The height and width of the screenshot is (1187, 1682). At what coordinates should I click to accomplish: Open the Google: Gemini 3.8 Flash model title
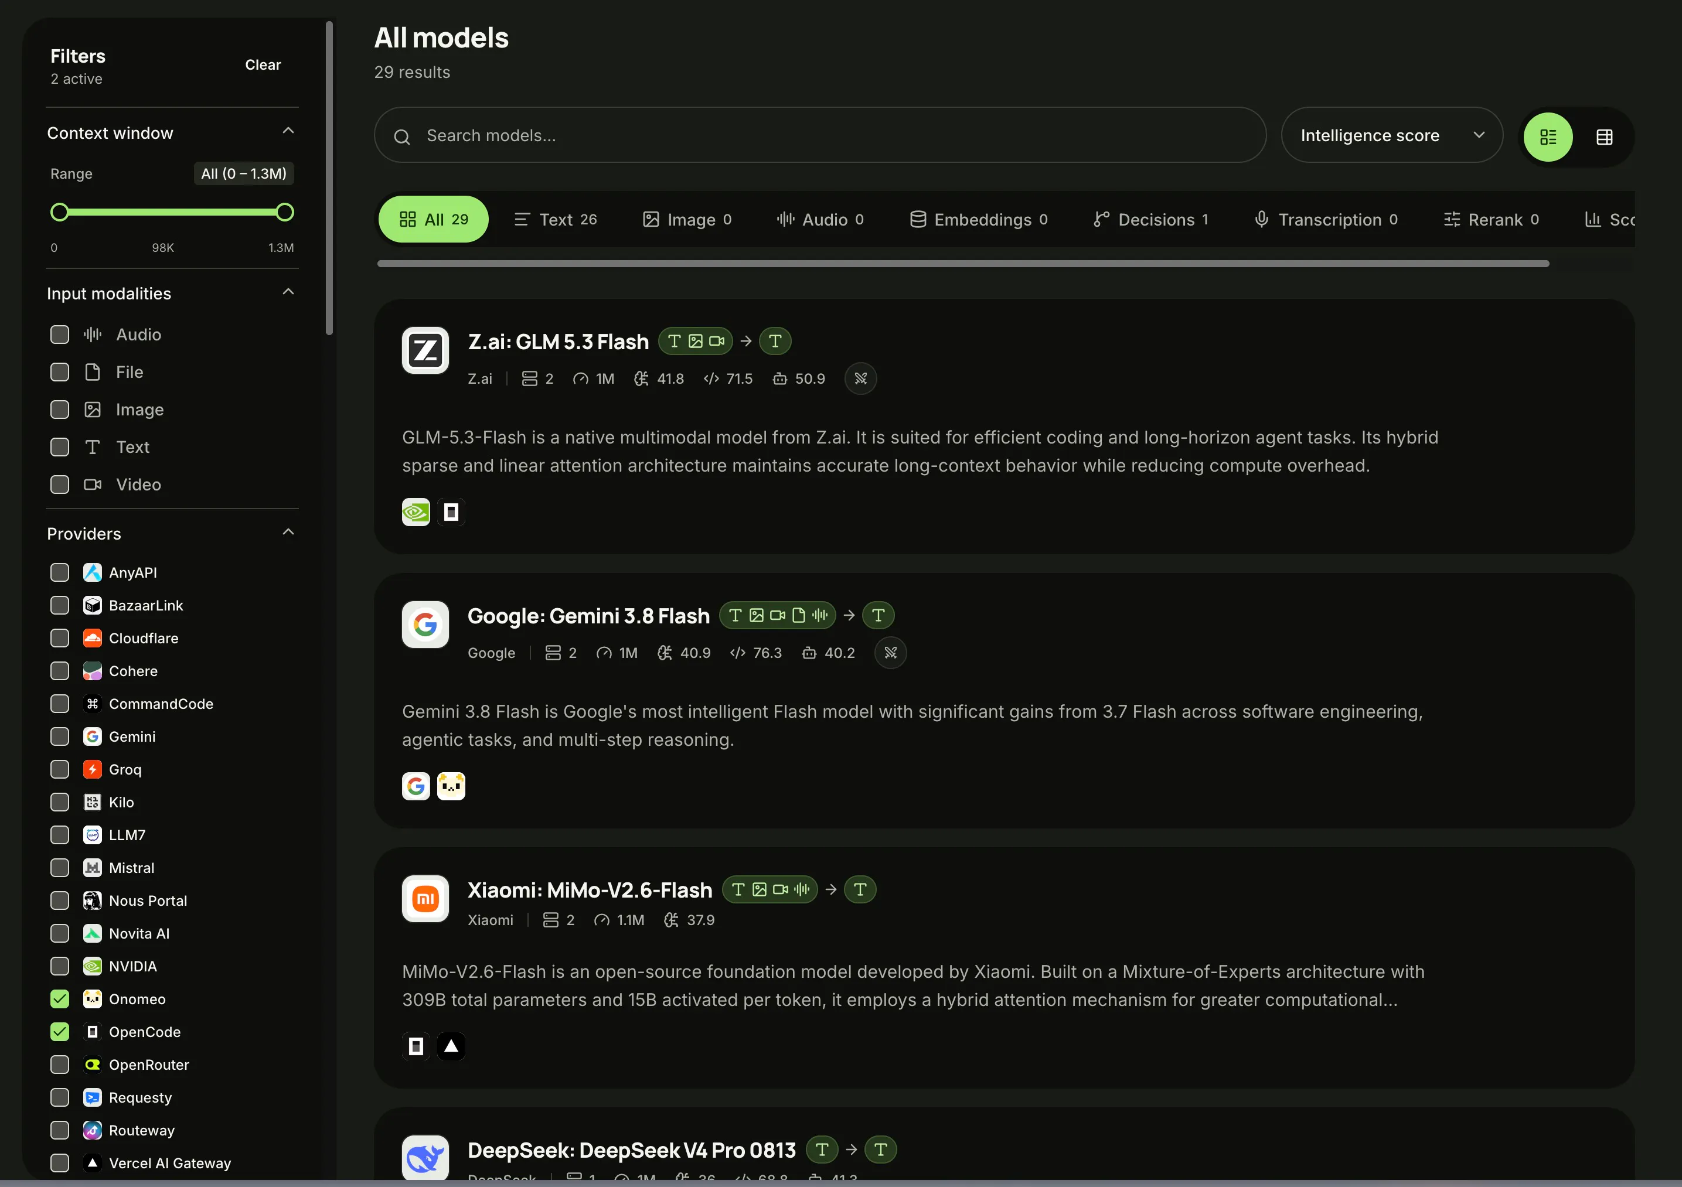tap(588, 616)
